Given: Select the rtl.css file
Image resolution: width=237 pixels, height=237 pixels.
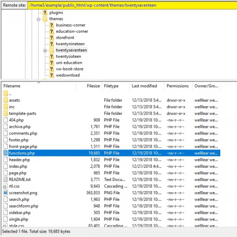Looking at the screenshot, I should click(111, 186).
